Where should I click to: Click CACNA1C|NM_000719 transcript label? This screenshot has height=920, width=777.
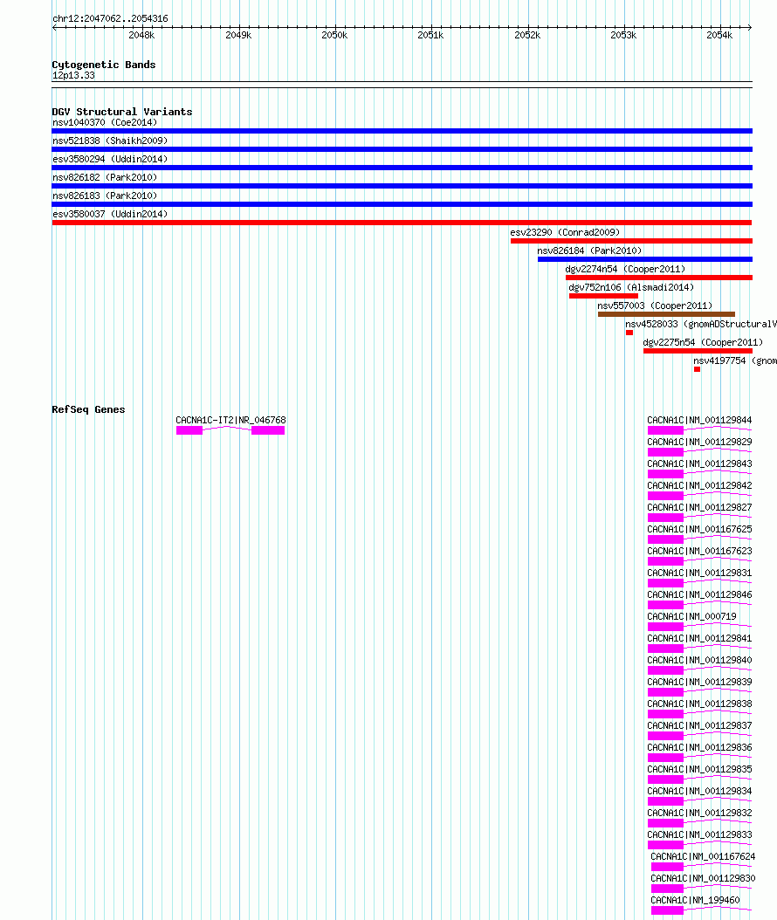[692, 616]
